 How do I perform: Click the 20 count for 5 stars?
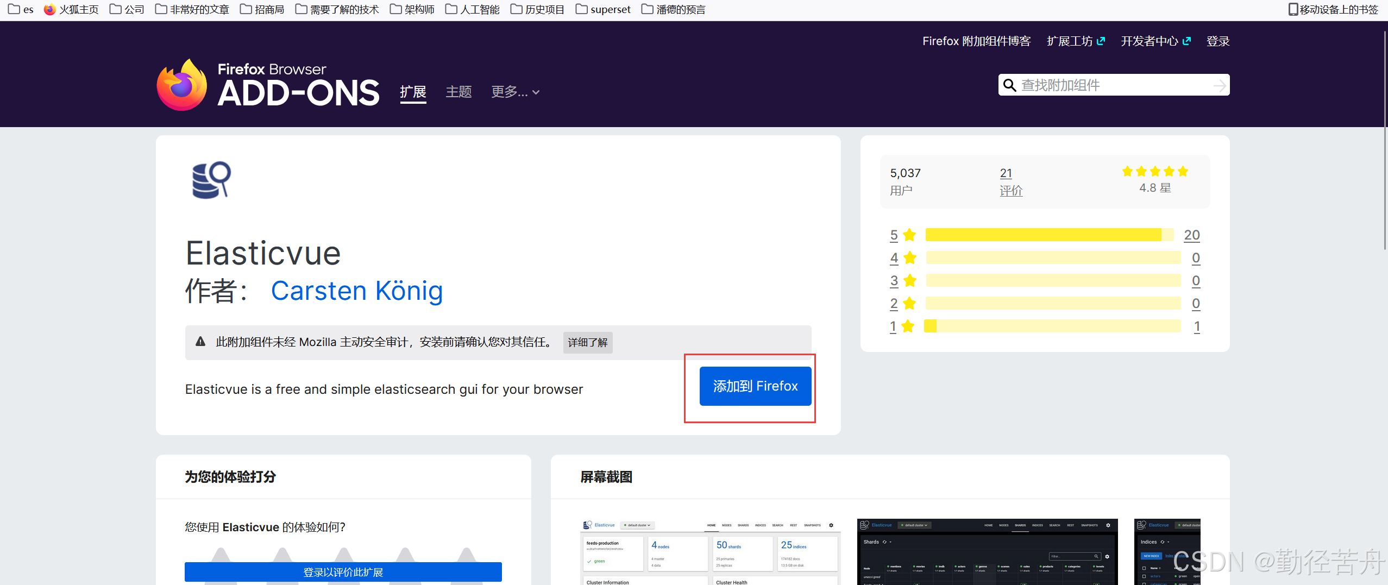[1192, 235]
